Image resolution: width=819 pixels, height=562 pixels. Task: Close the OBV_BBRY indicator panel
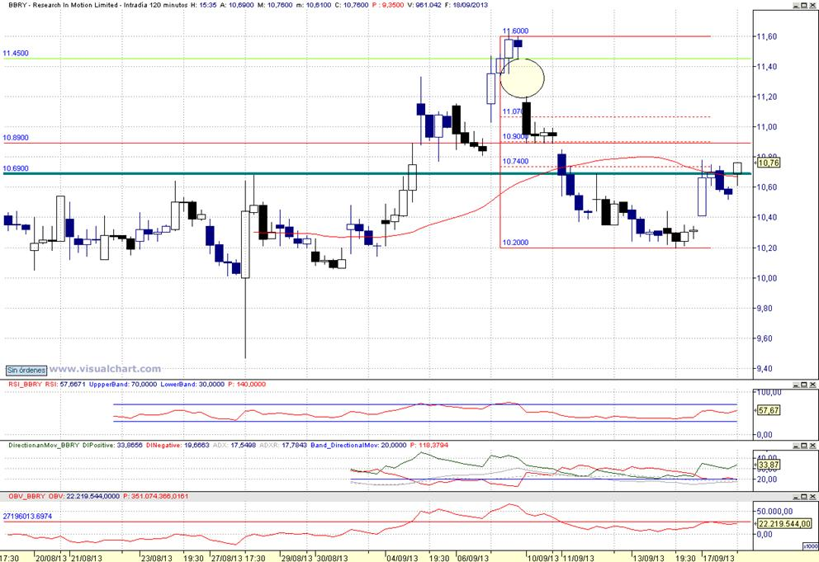[812, 496]
